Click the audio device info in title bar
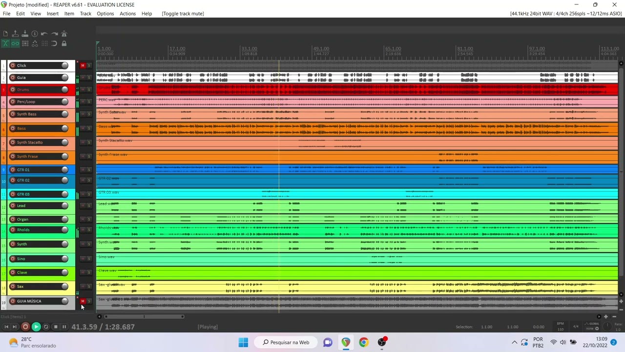Screen dimensions: 625x352 (566, 14)
